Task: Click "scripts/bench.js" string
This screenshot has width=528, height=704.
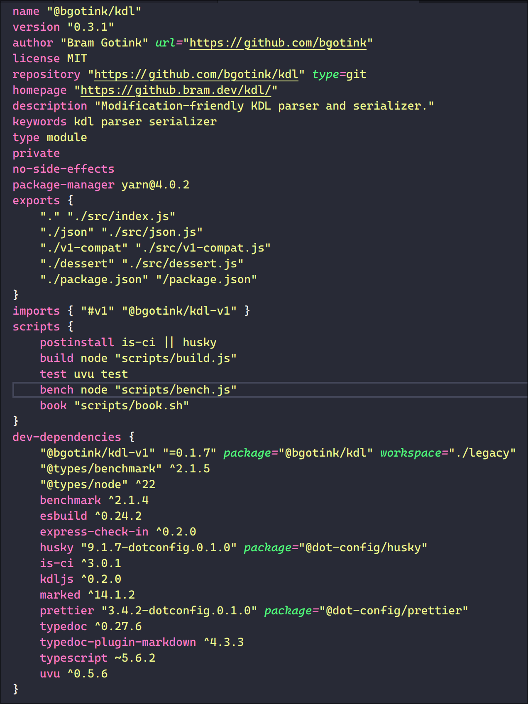Action: click(176, 390)
